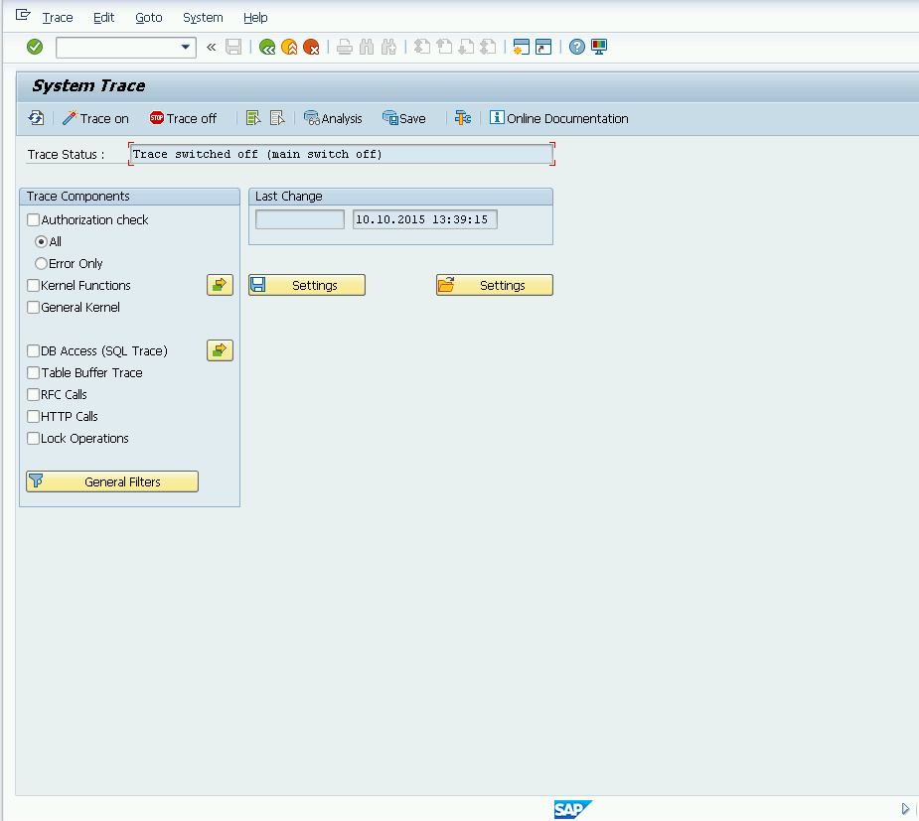
Task: Refresh the System Trace screen
Action: (x=36, y=118)
